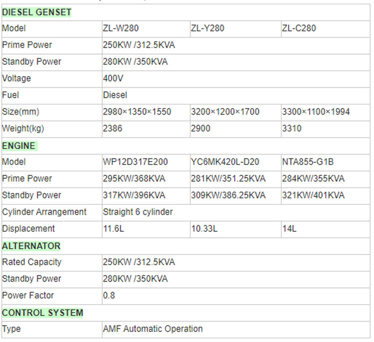
Task: Click the Displacement row label
Action: point(28,229)
